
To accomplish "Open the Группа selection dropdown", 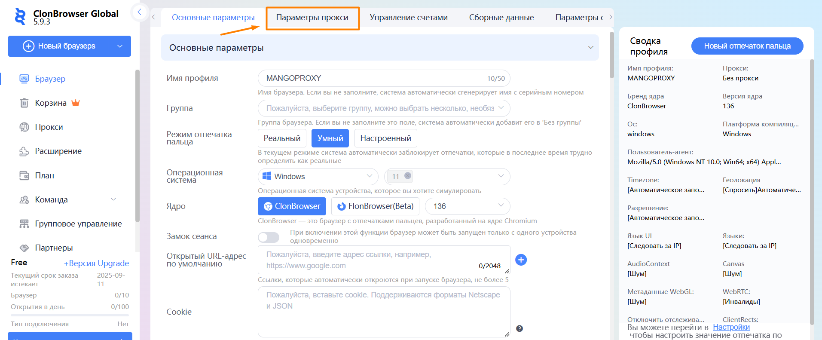I will (384, 108).
